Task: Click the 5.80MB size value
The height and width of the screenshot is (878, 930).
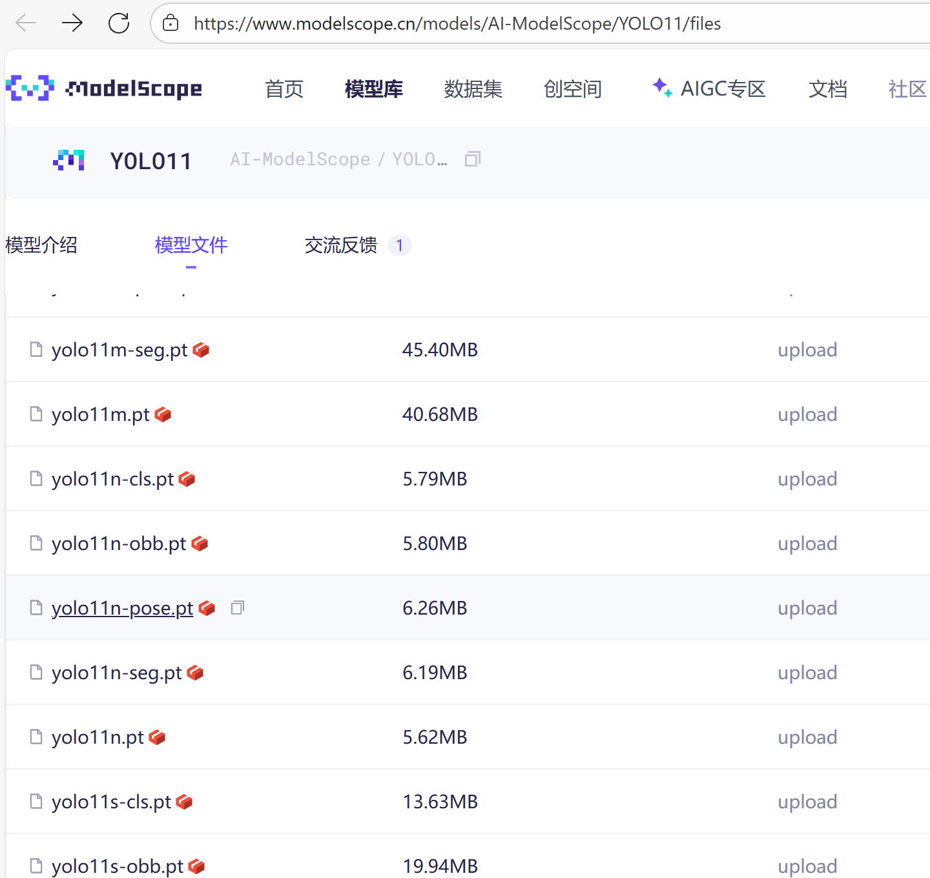Action: point(435,544)
